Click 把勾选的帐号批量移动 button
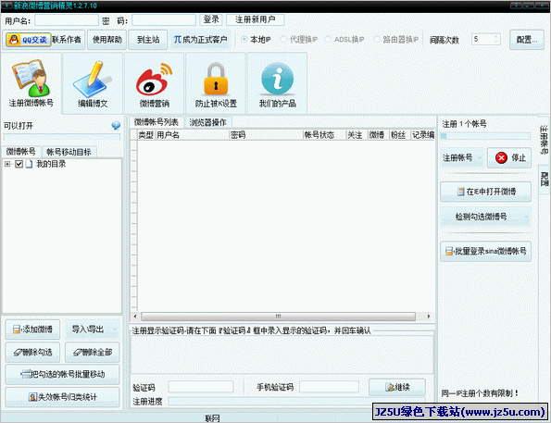The image size is (551, 423). (63, 374)
